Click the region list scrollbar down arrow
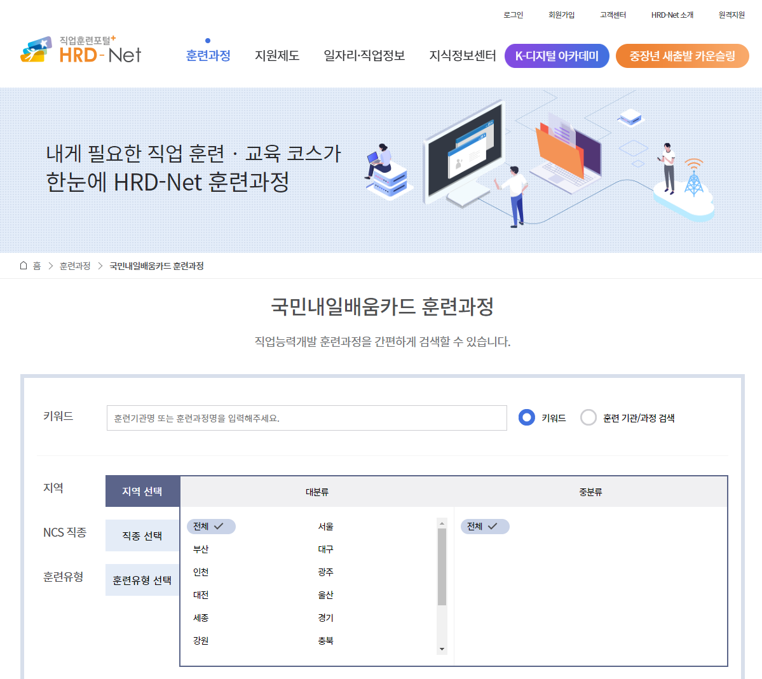Screen dimensions: 762x679 [x=442, y=649]
